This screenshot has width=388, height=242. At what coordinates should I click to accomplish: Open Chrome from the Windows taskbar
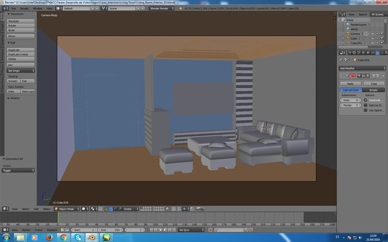(64, 238)
